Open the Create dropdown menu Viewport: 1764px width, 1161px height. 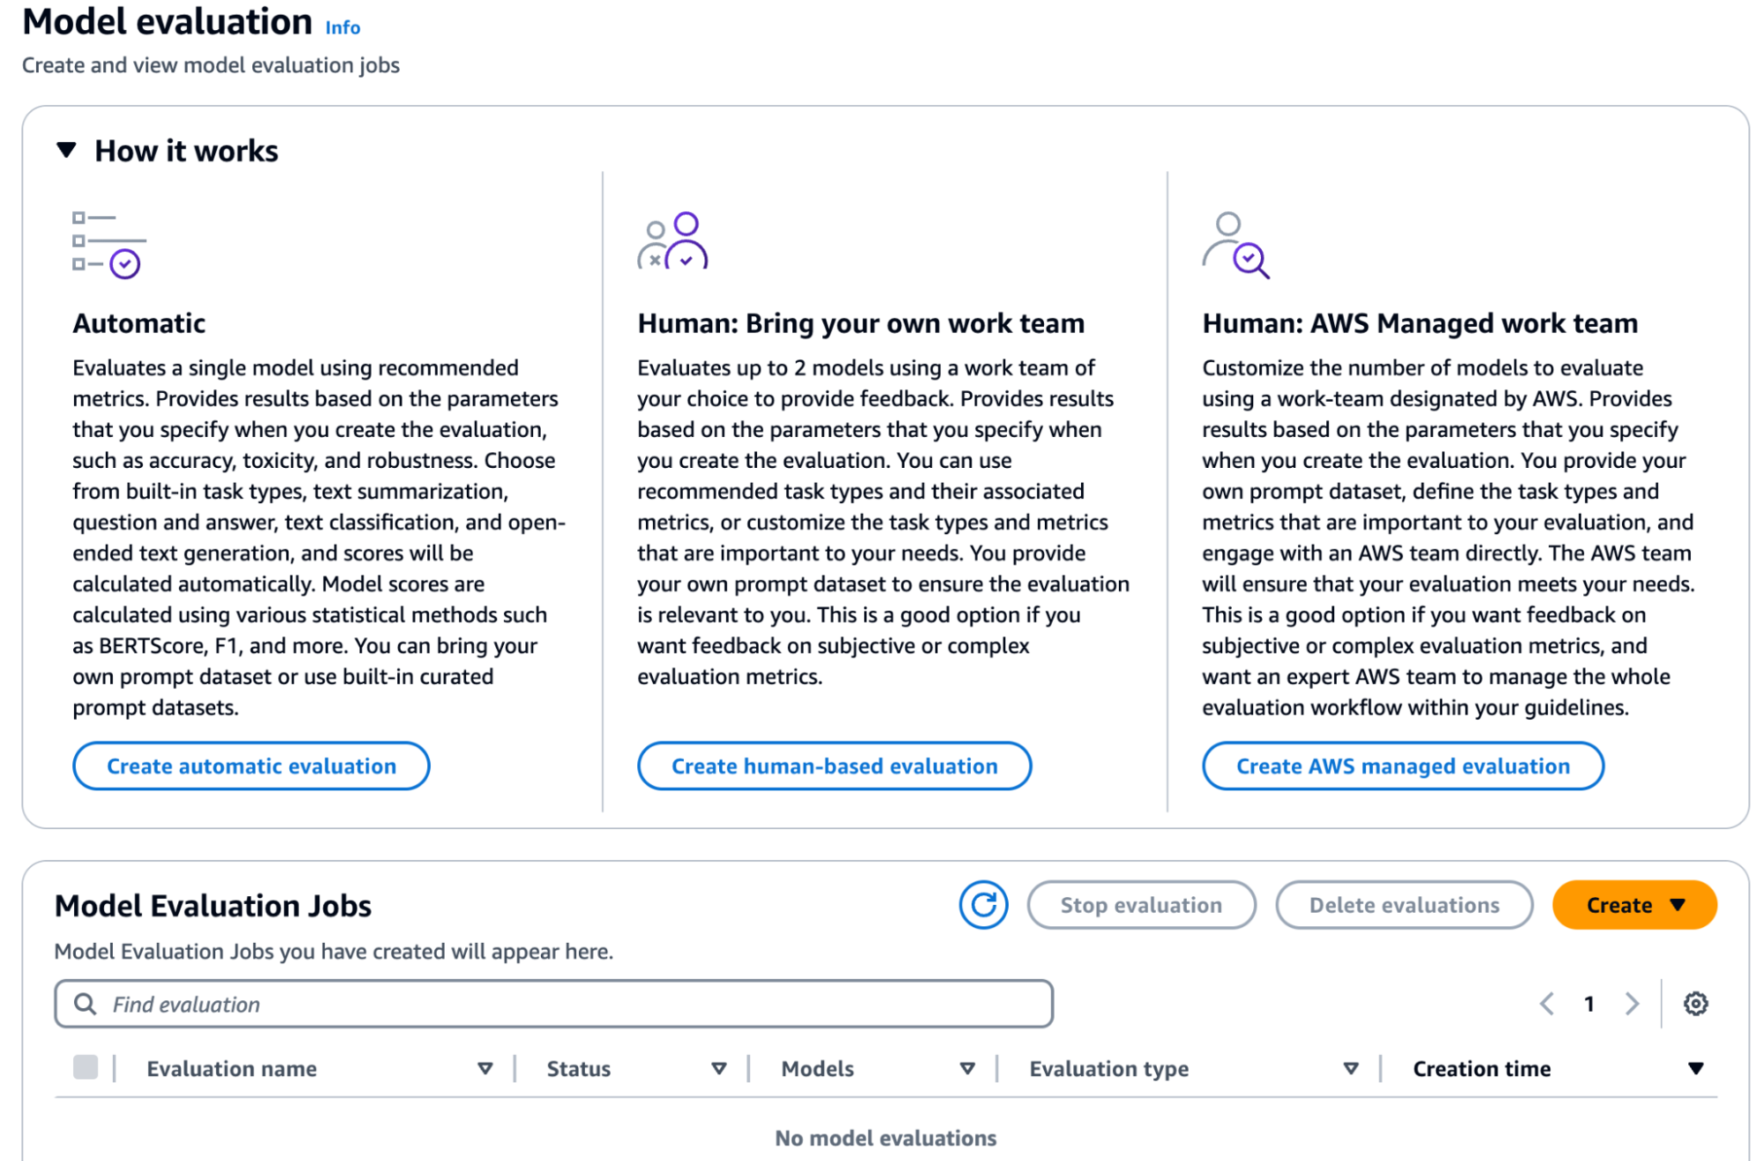[x=1634, y=905]
